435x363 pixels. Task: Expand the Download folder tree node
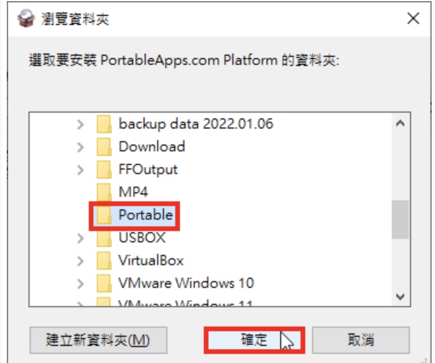[80, 147]
